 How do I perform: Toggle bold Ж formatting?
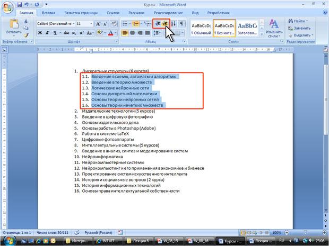pos(40,33)
